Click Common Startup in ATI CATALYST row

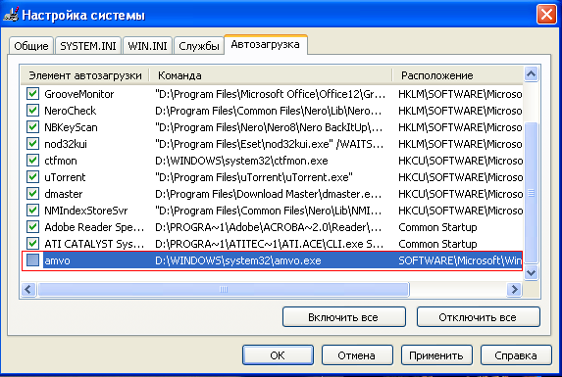437,244
